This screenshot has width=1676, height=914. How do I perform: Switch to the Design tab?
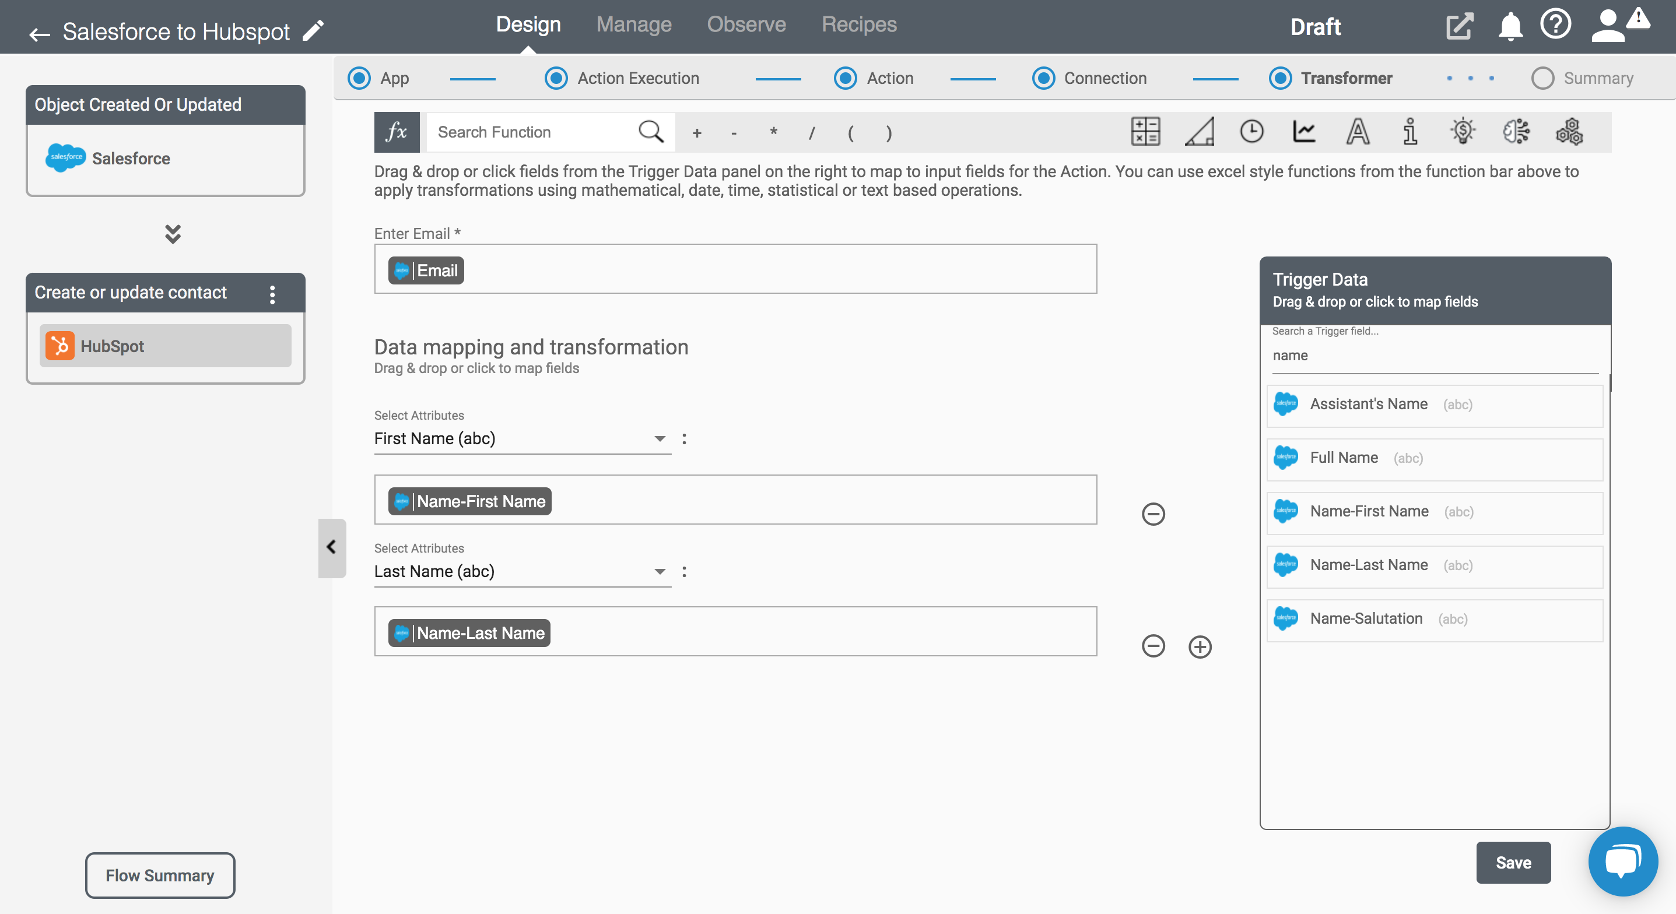coord(528,24)
